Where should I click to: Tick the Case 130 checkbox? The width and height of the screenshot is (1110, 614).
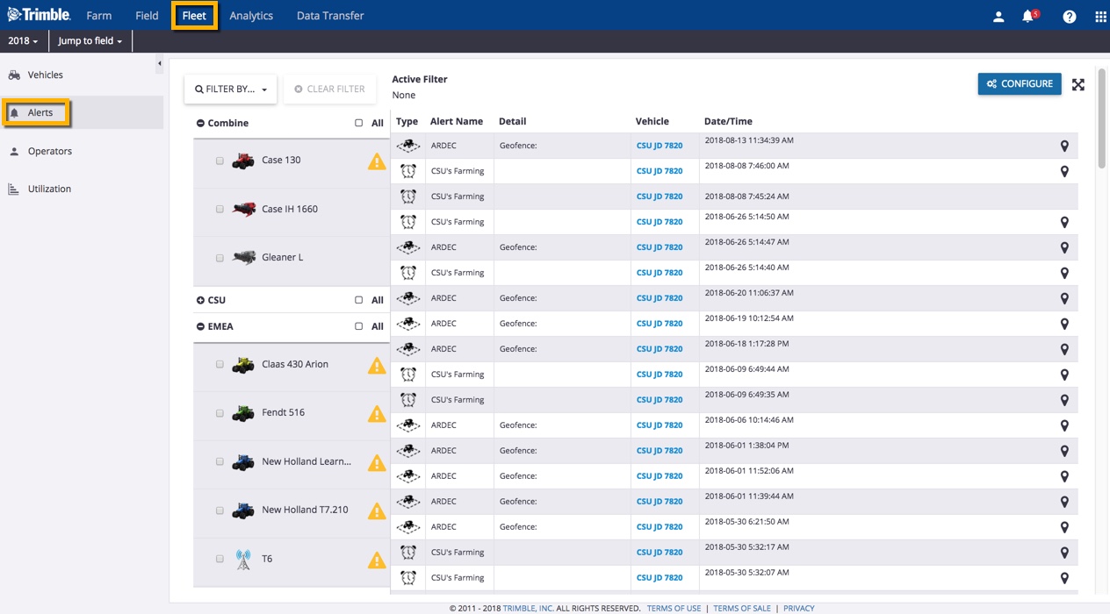point(220,161)
